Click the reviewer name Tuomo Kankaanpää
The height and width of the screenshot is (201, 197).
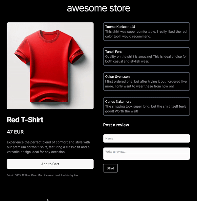click(x=120, y=27)
